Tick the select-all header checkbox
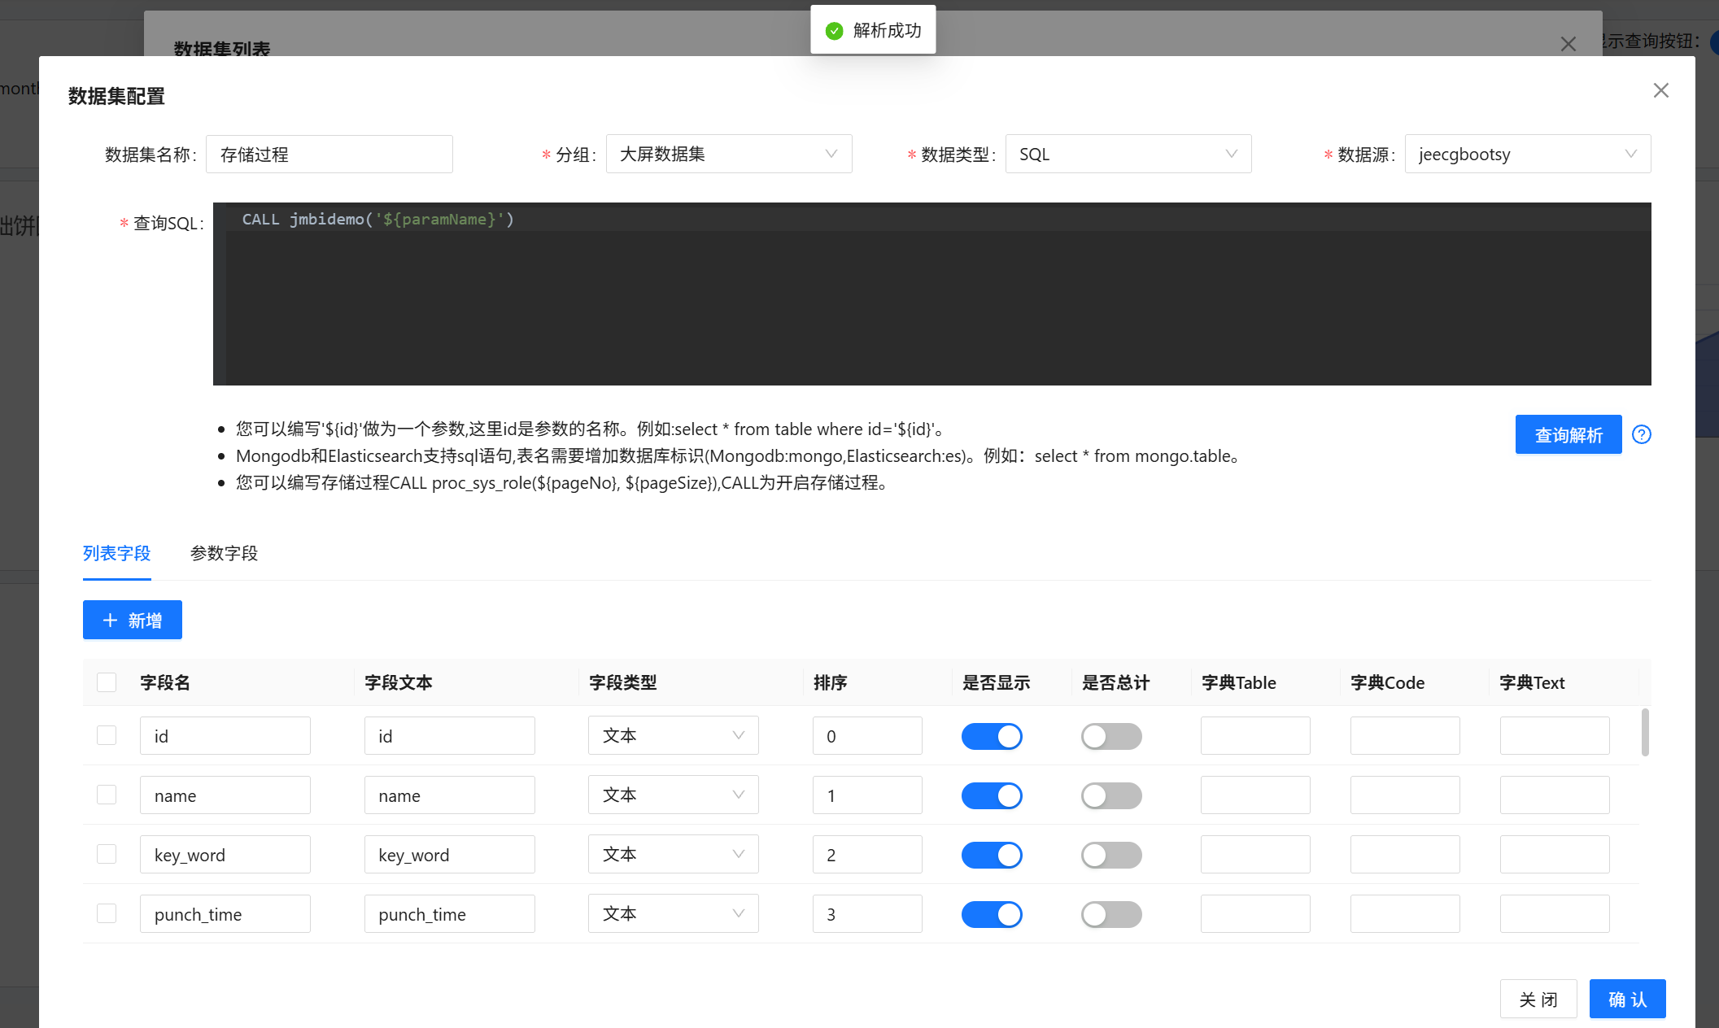This screenshot has height=1028, width=1719. pyautogui.click(x=107, y=682)
